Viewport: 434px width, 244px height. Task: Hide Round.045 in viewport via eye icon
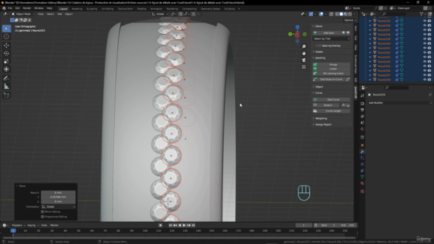tap(425, 66)
